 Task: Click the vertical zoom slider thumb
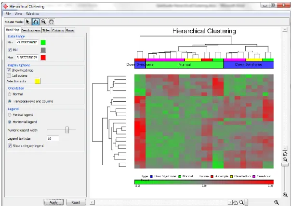285,164
